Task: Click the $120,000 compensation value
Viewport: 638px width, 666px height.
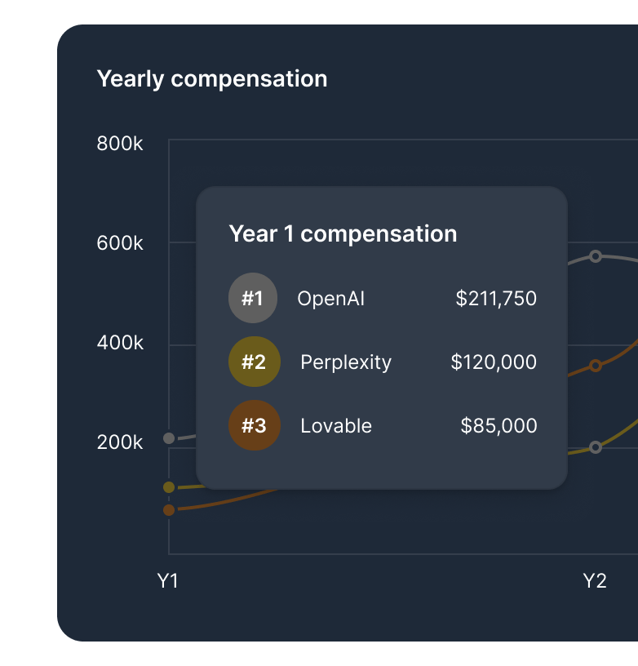Action: [x=494, y=362]
